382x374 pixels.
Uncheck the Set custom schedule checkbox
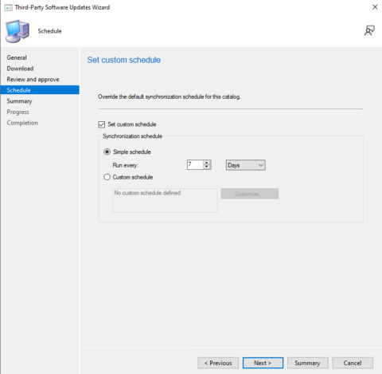coord(102,124)
